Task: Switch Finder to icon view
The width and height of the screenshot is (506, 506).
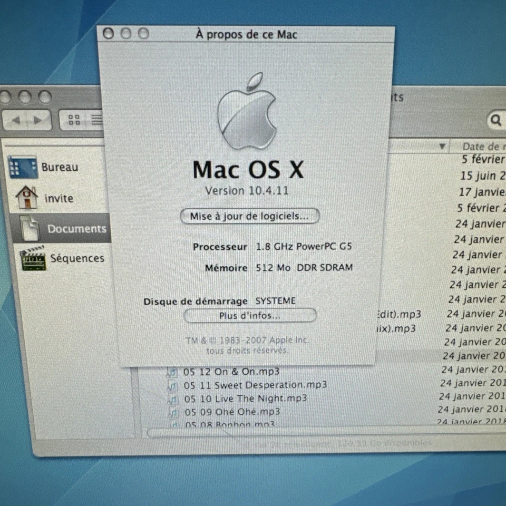Action: pos(74,119)
